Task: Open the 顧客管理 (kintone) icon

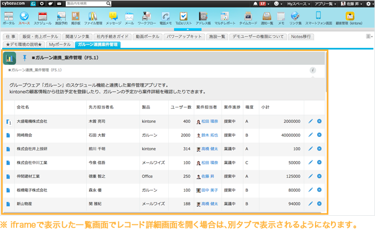Action: (349, 17)
